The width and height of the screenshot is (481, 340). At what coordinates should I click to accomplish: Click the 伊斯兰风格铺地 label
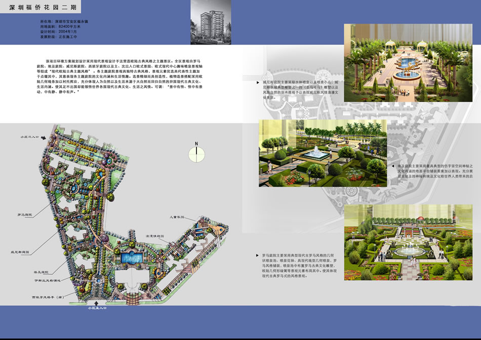48,280
